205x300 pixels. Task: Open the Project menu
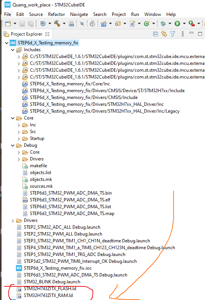tap(119, 14)
